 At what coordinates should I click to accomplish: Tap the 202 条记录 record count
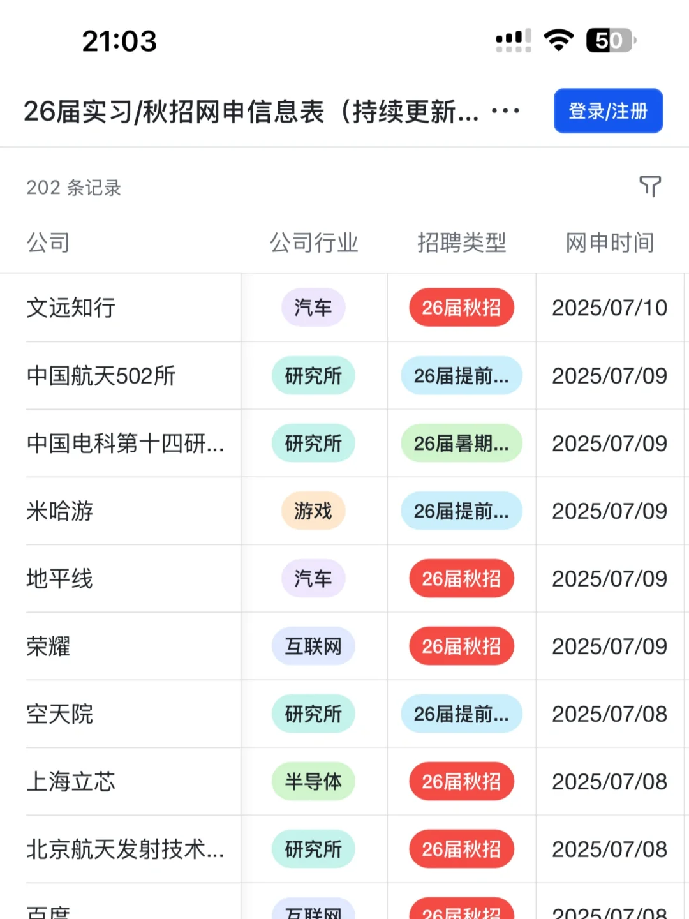74,188
